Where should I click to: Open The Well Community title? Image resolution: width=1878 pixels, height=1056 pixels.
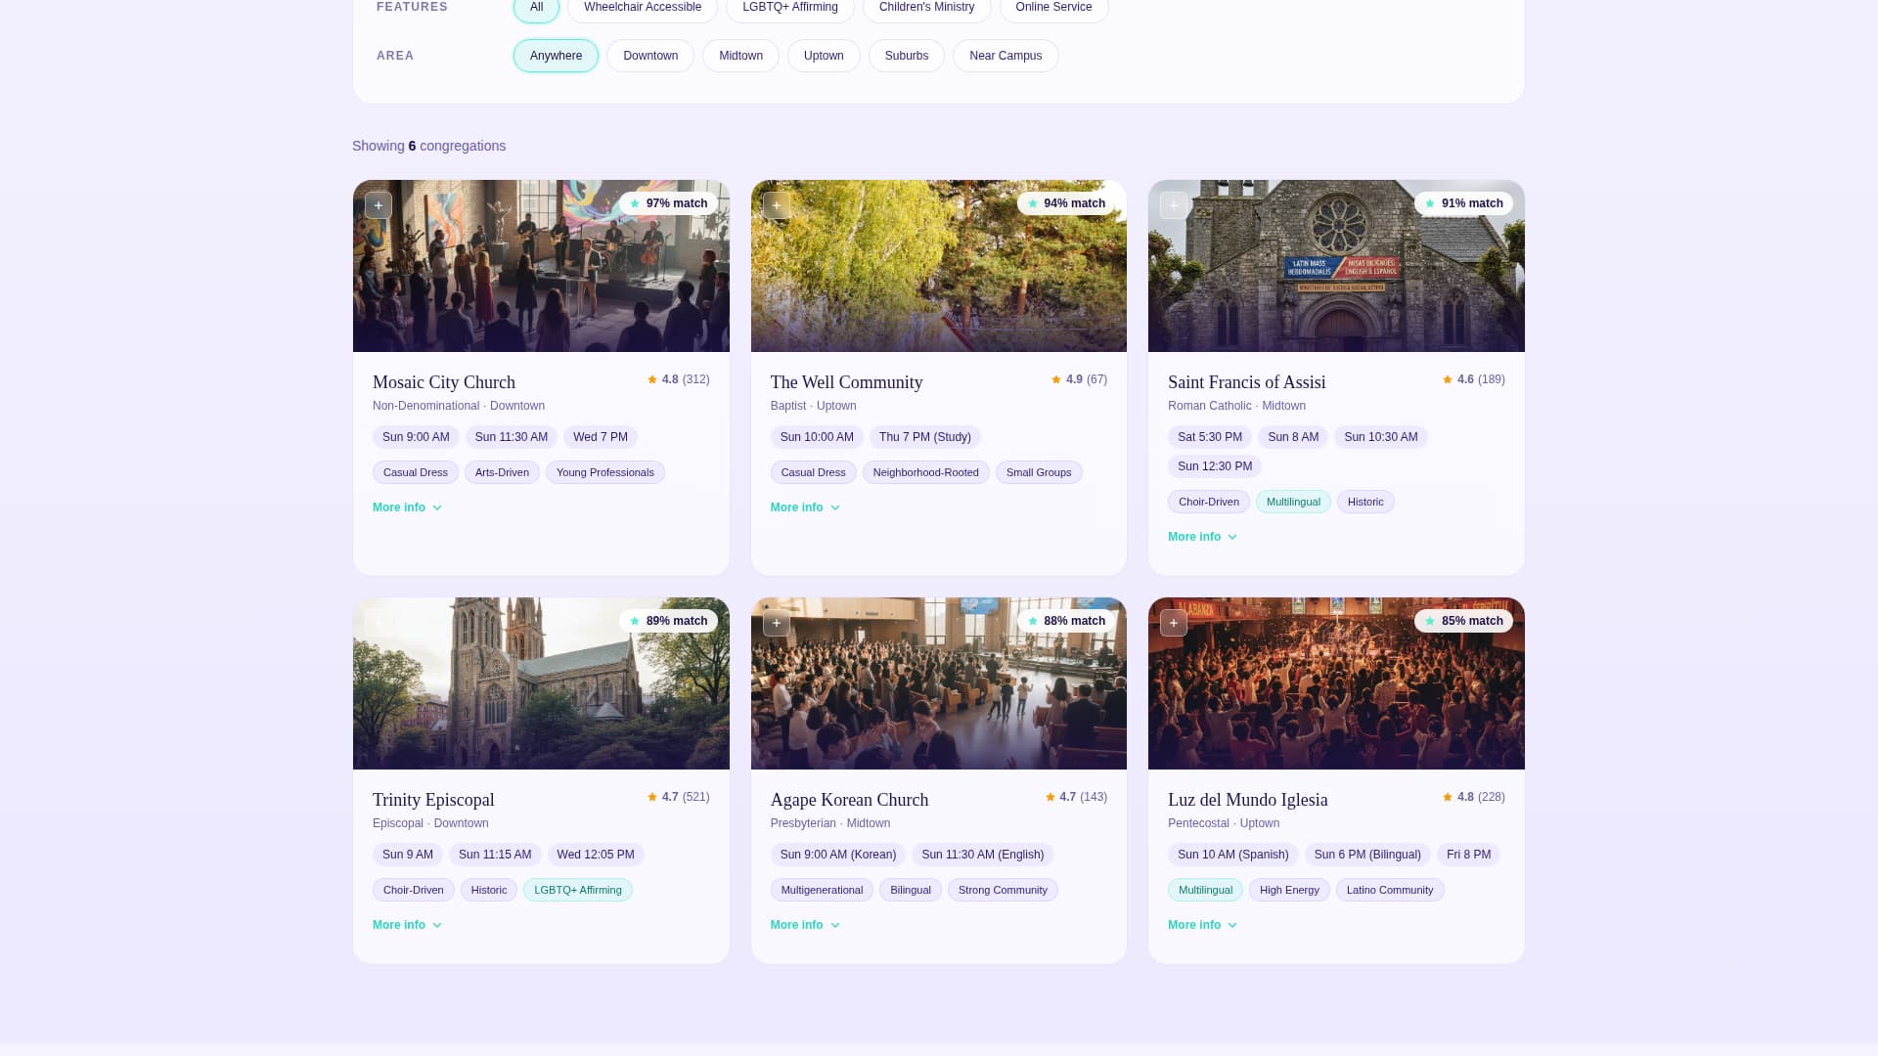coord(847,382)
